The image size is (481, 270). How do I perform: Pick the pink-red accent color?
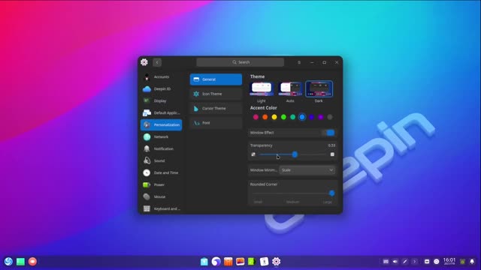tap(256, 117)
